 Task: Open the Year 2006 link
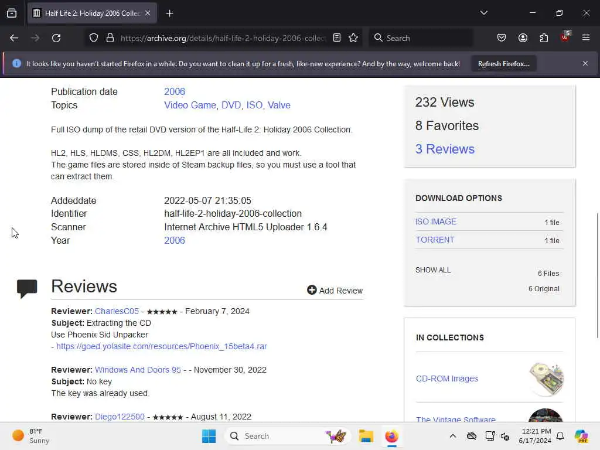coord(175,240)
